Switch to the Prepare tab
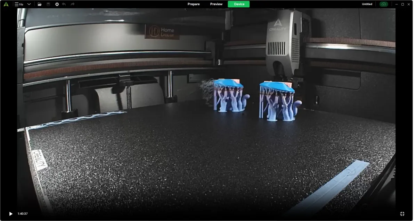 pos(194,4)
